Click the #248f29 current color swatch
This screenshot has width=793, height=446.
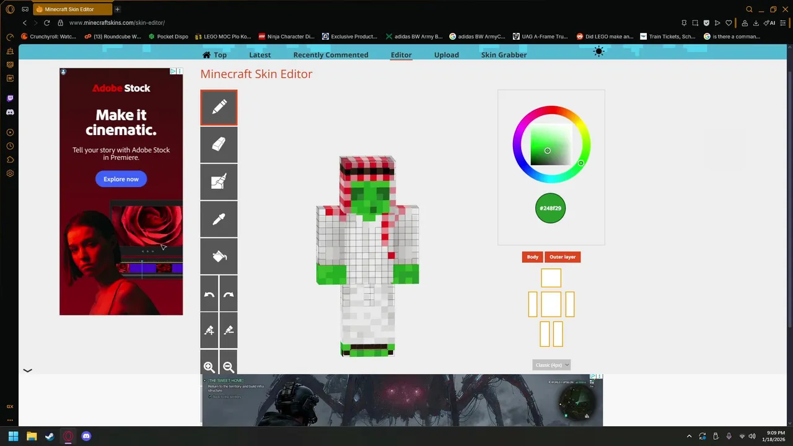coord(550,208)
